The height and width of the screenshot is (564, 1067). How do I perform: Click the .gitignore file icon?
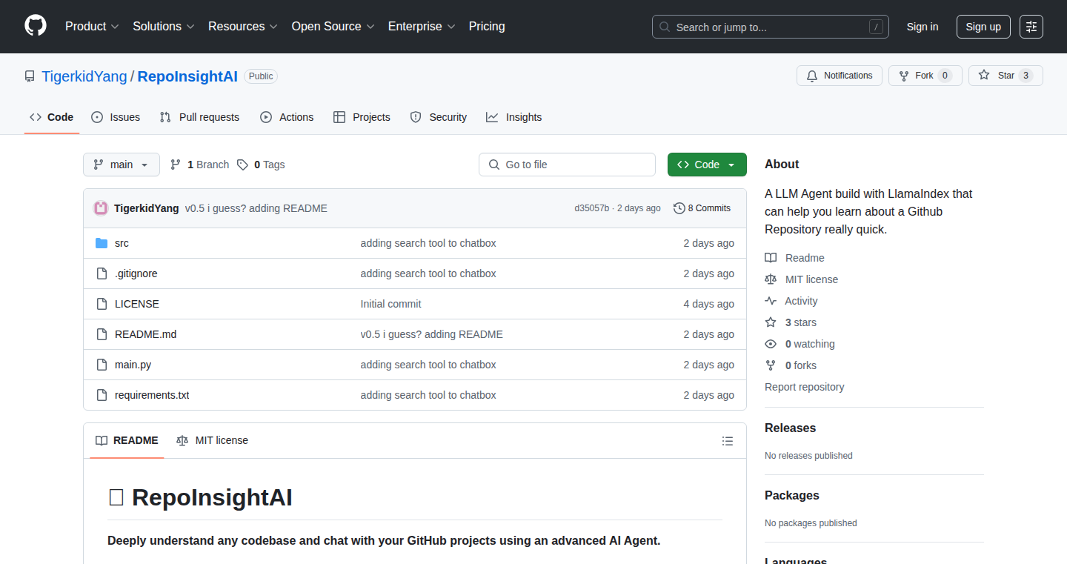pos(102,273)
